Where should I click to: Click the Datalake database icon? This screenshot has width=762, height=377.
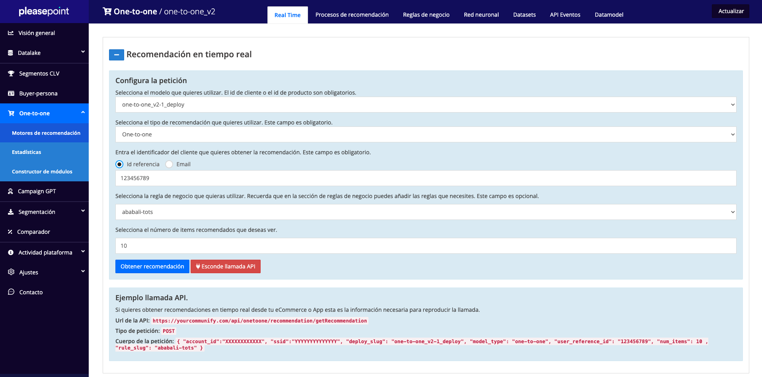[11, 53]
